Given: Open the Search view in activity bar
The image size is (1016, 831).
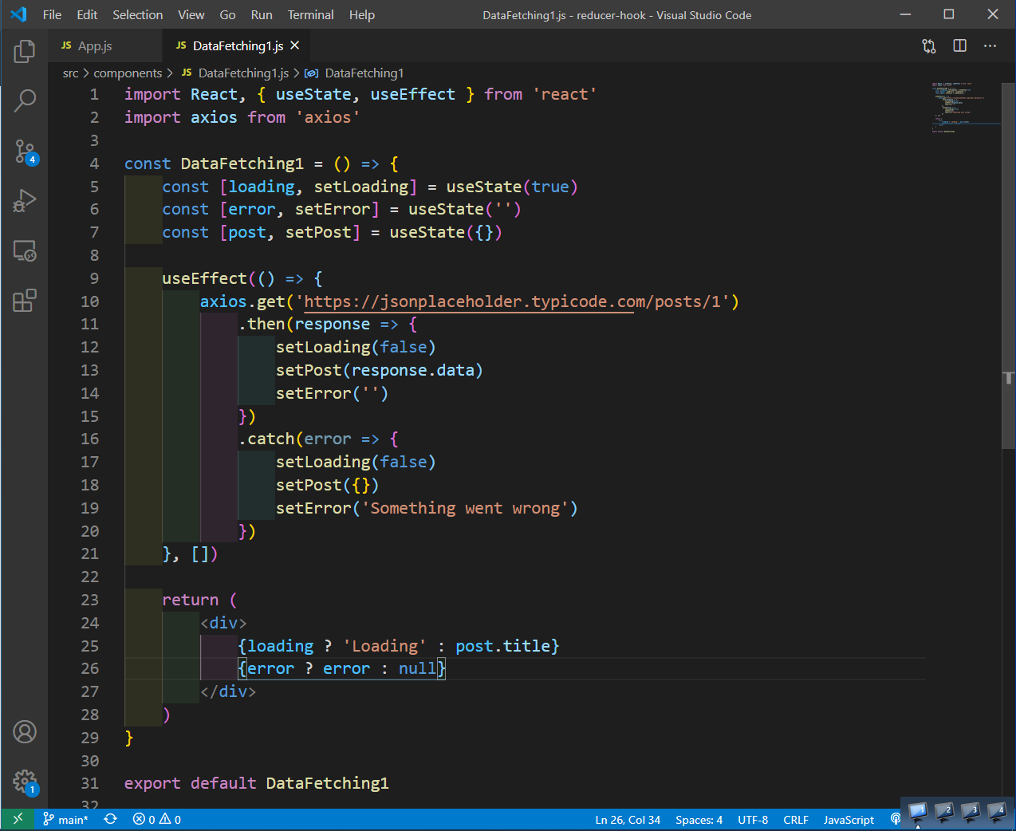Looking at the screenshot, I should coord(25,100).
